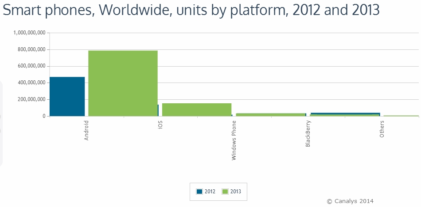Click the 1,000,000,000 y-axis label

[x=30, y=33]
